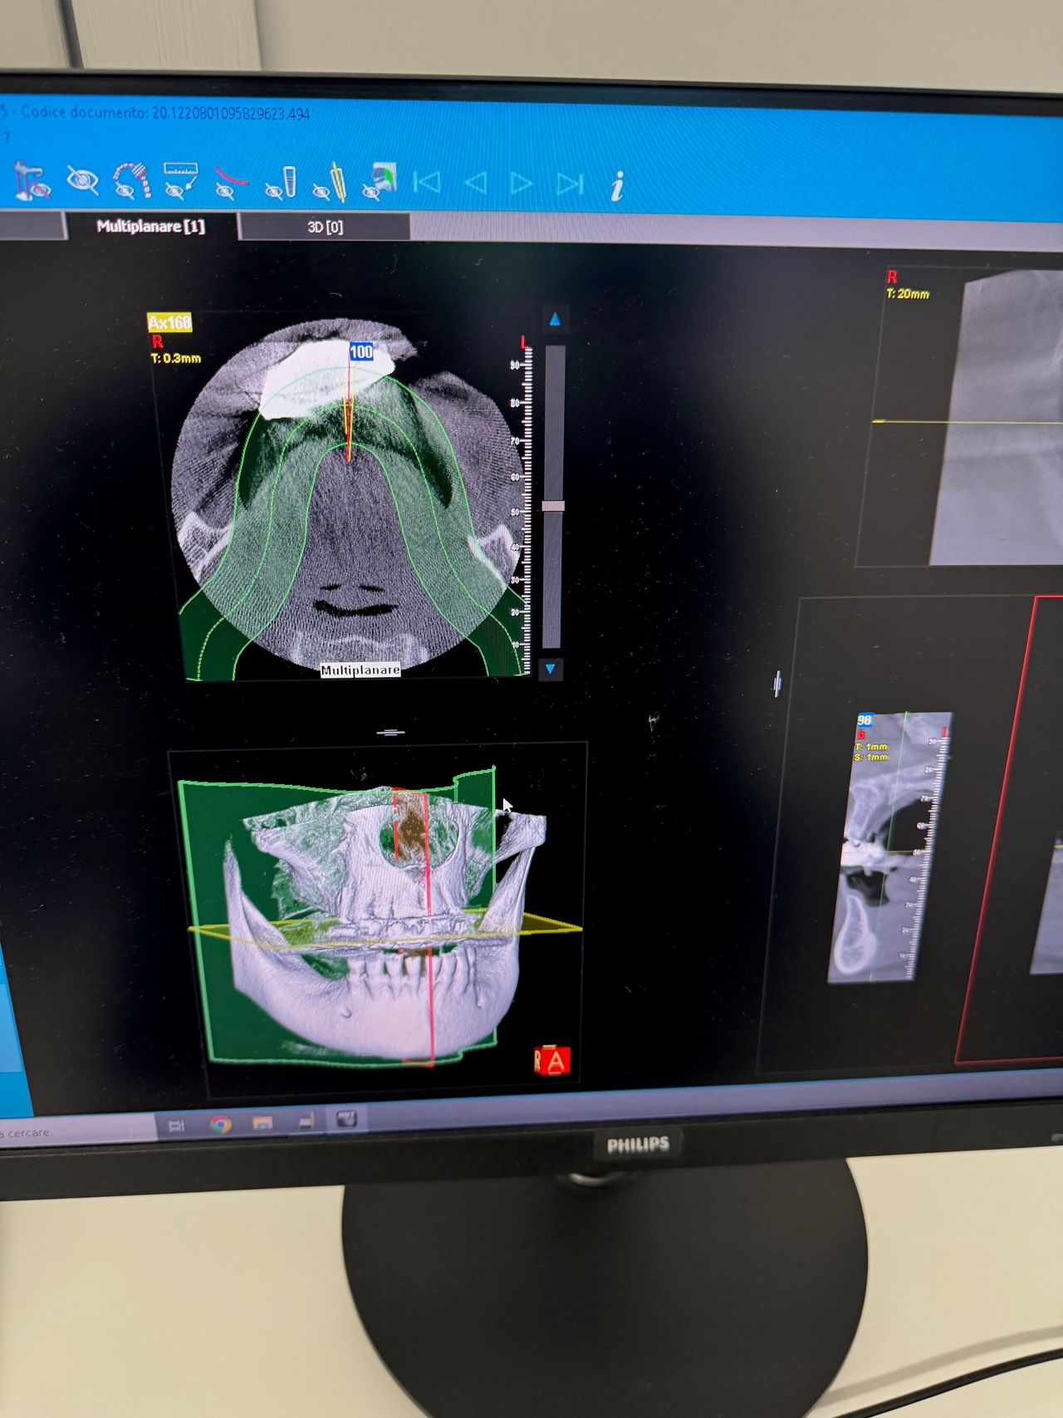Toggle the eye visibility icon in toolbar

click(x=81, y=180)
